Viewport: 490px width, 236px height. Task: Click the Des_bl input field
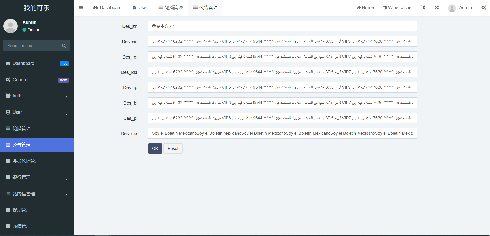point(282,103)
